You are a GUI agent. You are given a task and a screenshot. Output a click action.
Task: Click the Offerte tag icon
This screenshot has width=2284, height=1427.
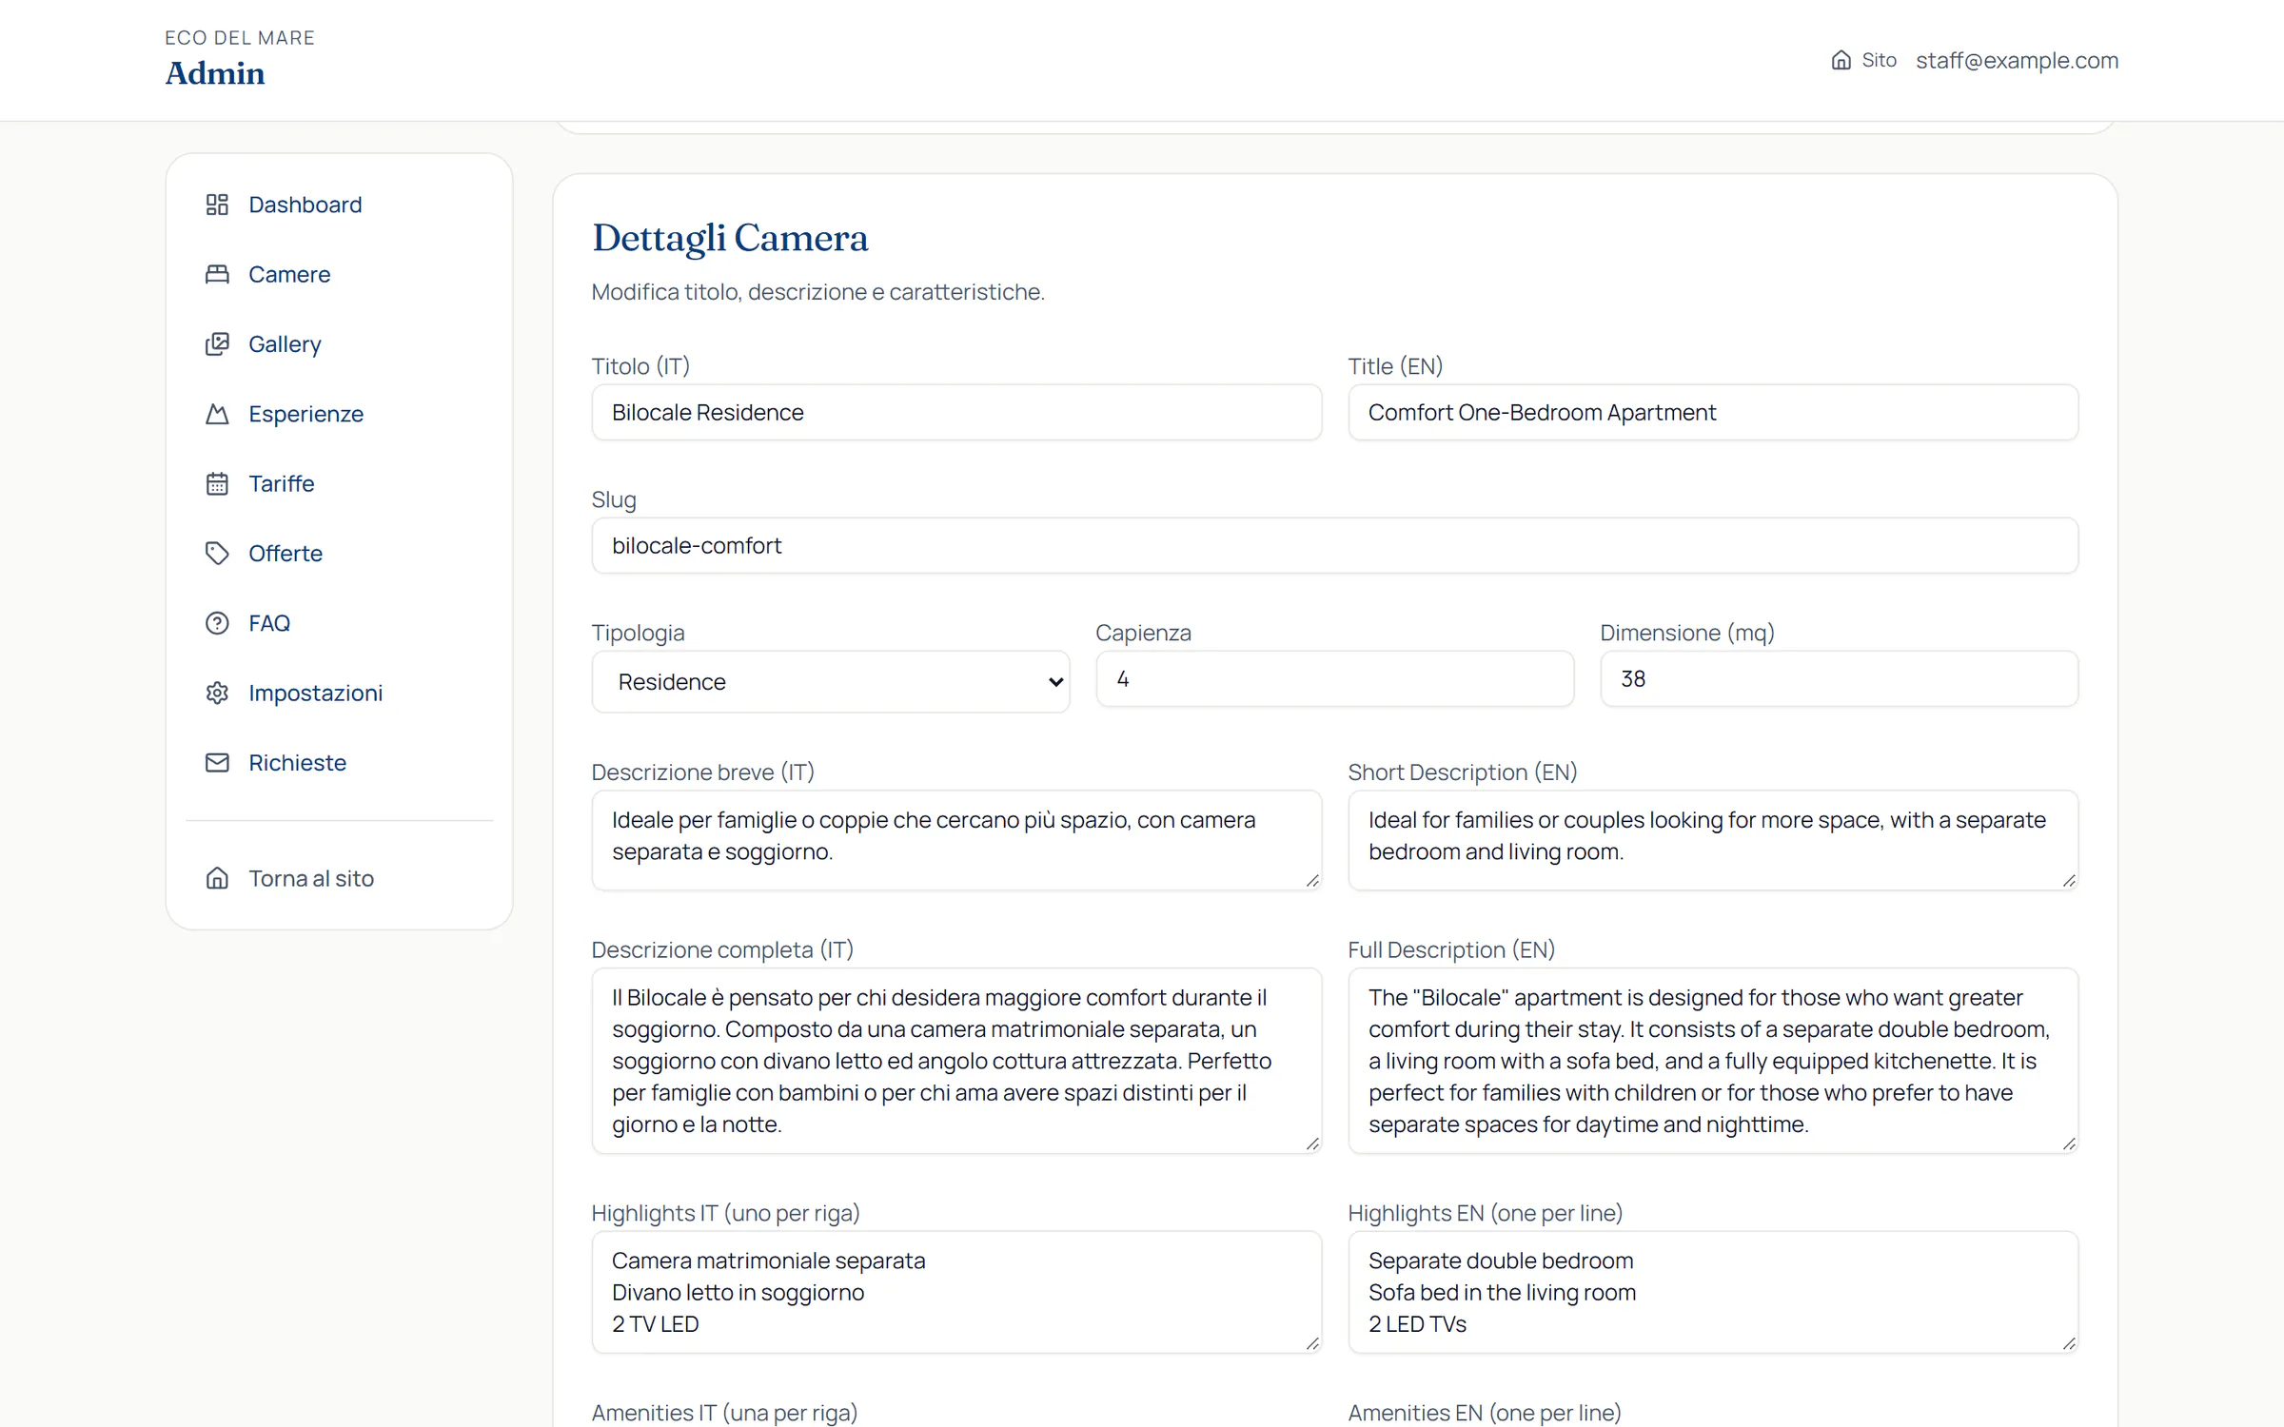pyautogui.click(x=217, y=553)
